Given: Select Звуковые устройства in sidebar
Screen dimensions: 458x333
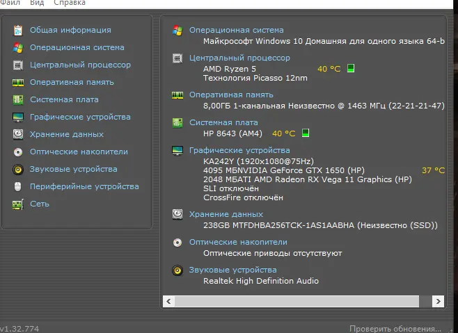Looking at the screenshot, I should [x=74, y=169].
